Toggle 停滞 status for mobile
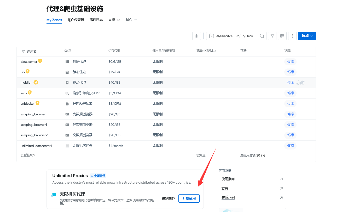348x212 pixels. [291, 83]
